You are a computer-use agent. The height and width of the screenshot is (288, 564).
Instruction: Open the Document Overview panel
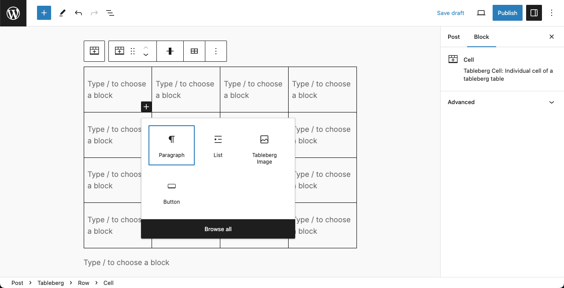(110, 13)
